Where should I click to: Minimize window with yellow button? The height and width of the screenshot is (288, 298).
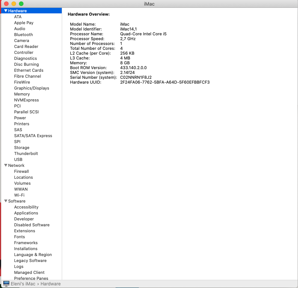coord(14,4)
